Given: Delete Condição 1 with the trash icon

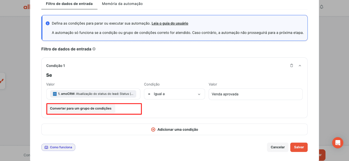Looking at the screenshot, I should (291, 65).
